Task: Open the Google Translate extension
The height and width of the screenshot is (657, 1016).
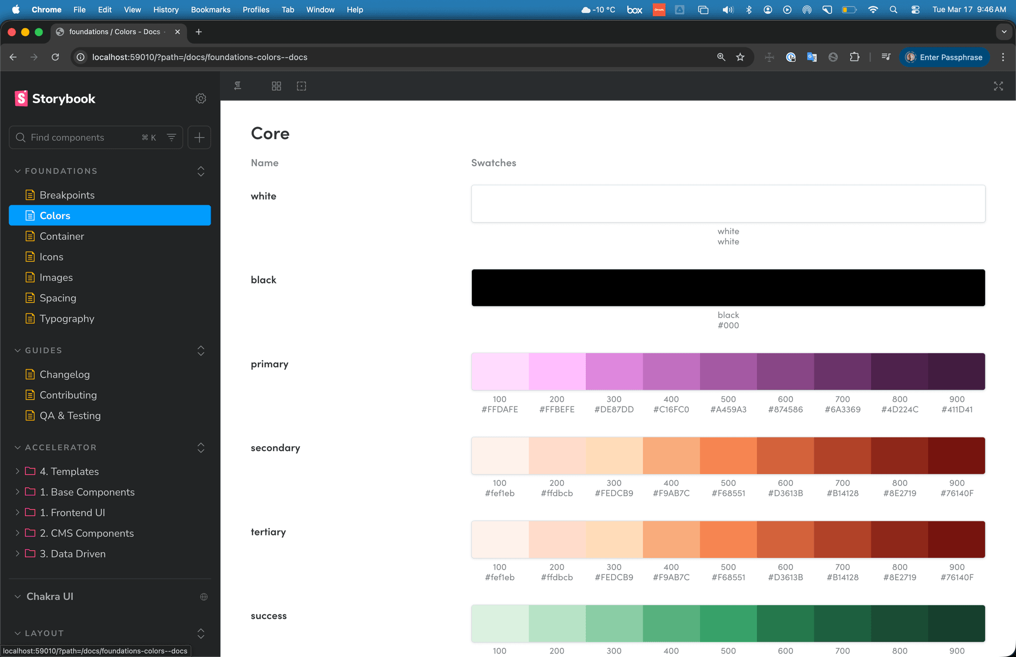Action: pyautogui.click(x=812, y=57)
